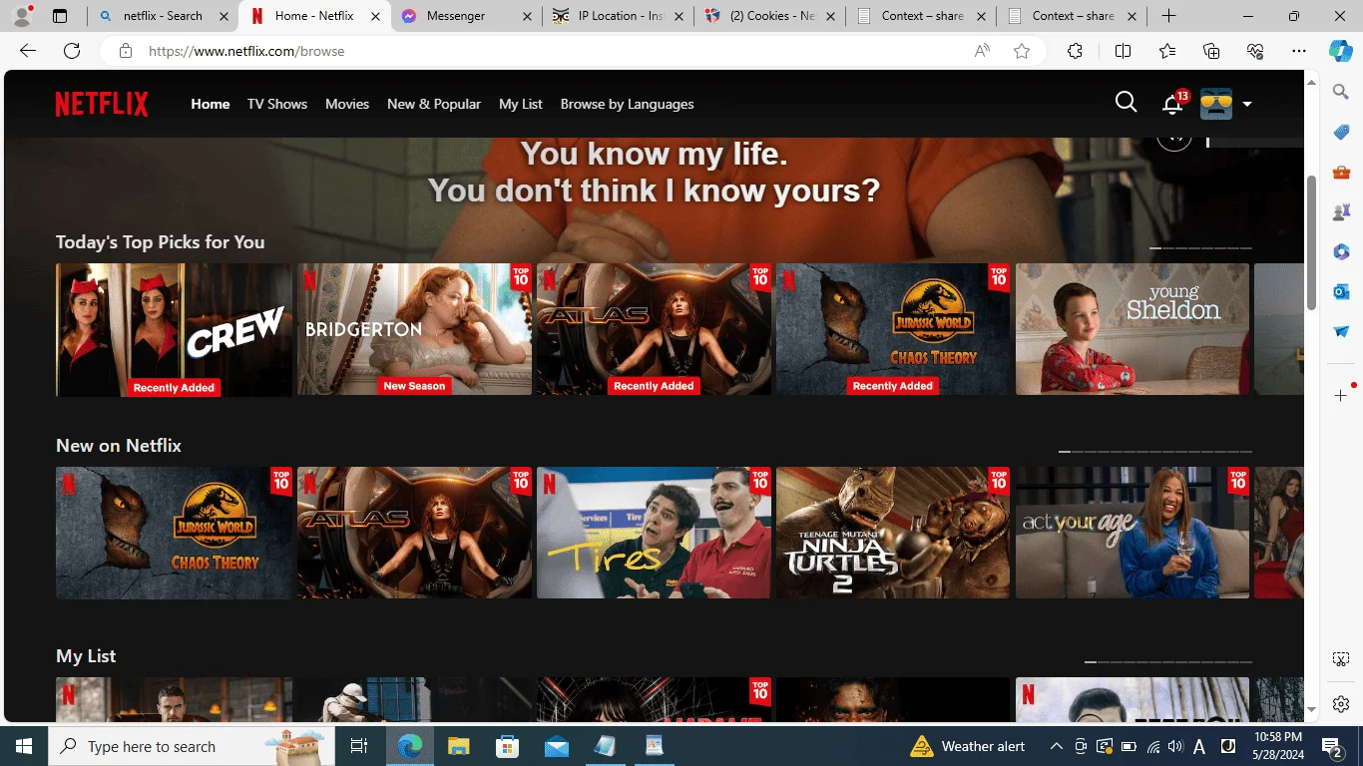This screenshot has height=766, width=1363.
Task: Open sidebar Microsoft 365 icon
Action: pyautogui.click(x=1341, y=251)
